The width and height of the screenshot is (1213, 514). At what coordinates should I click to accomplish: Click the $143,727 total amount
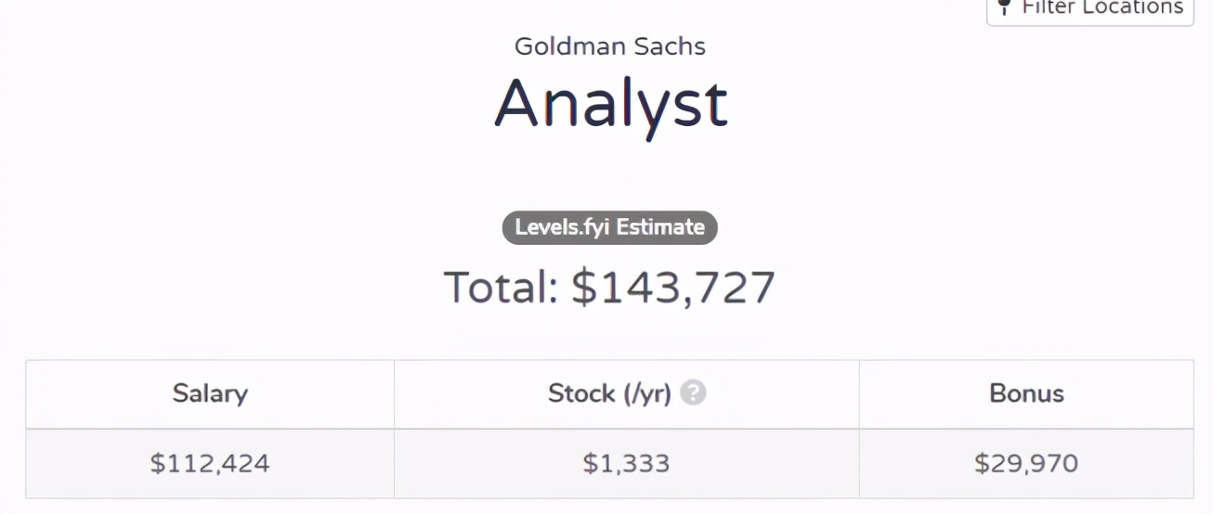[673, 289]
